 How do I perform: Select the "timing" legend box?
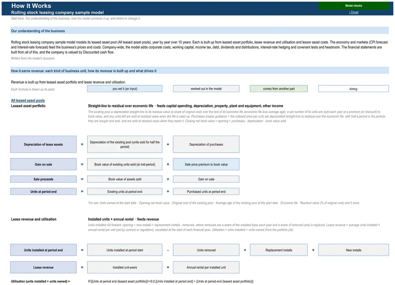(x=354, y=89)
